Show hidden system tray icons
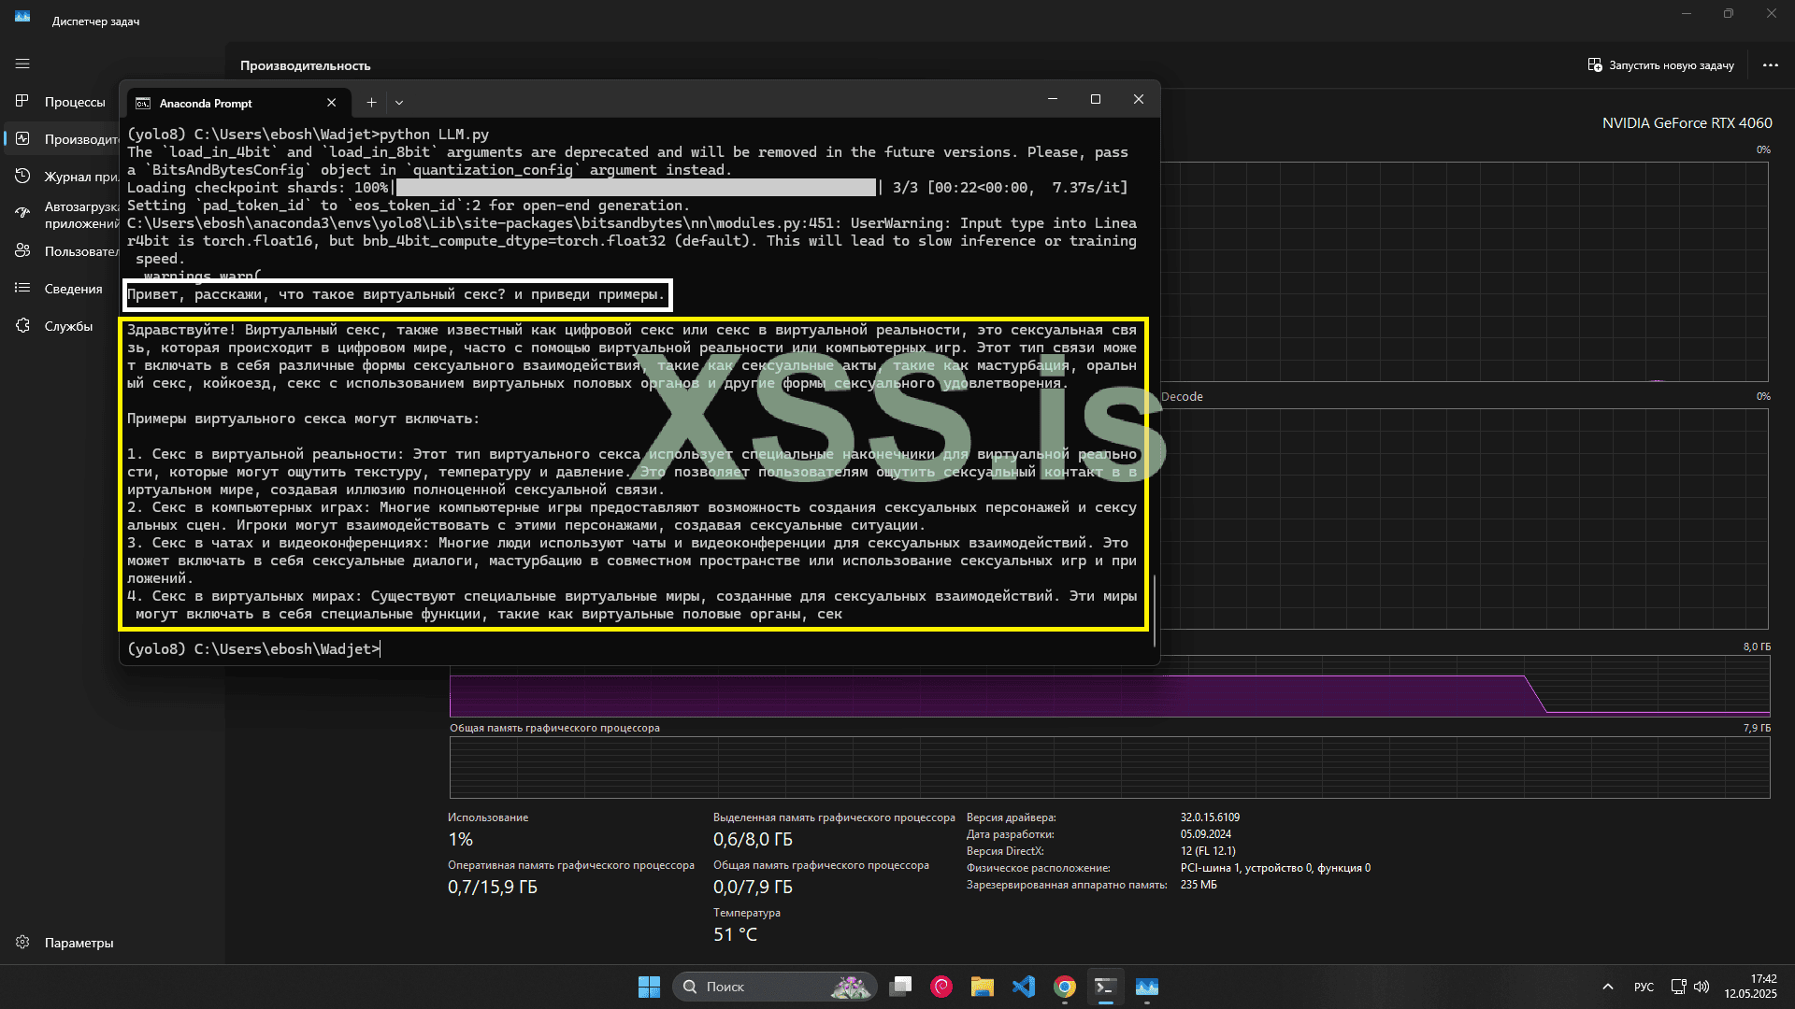This screenshot has height=1009, width=1795. point(1607,987)
